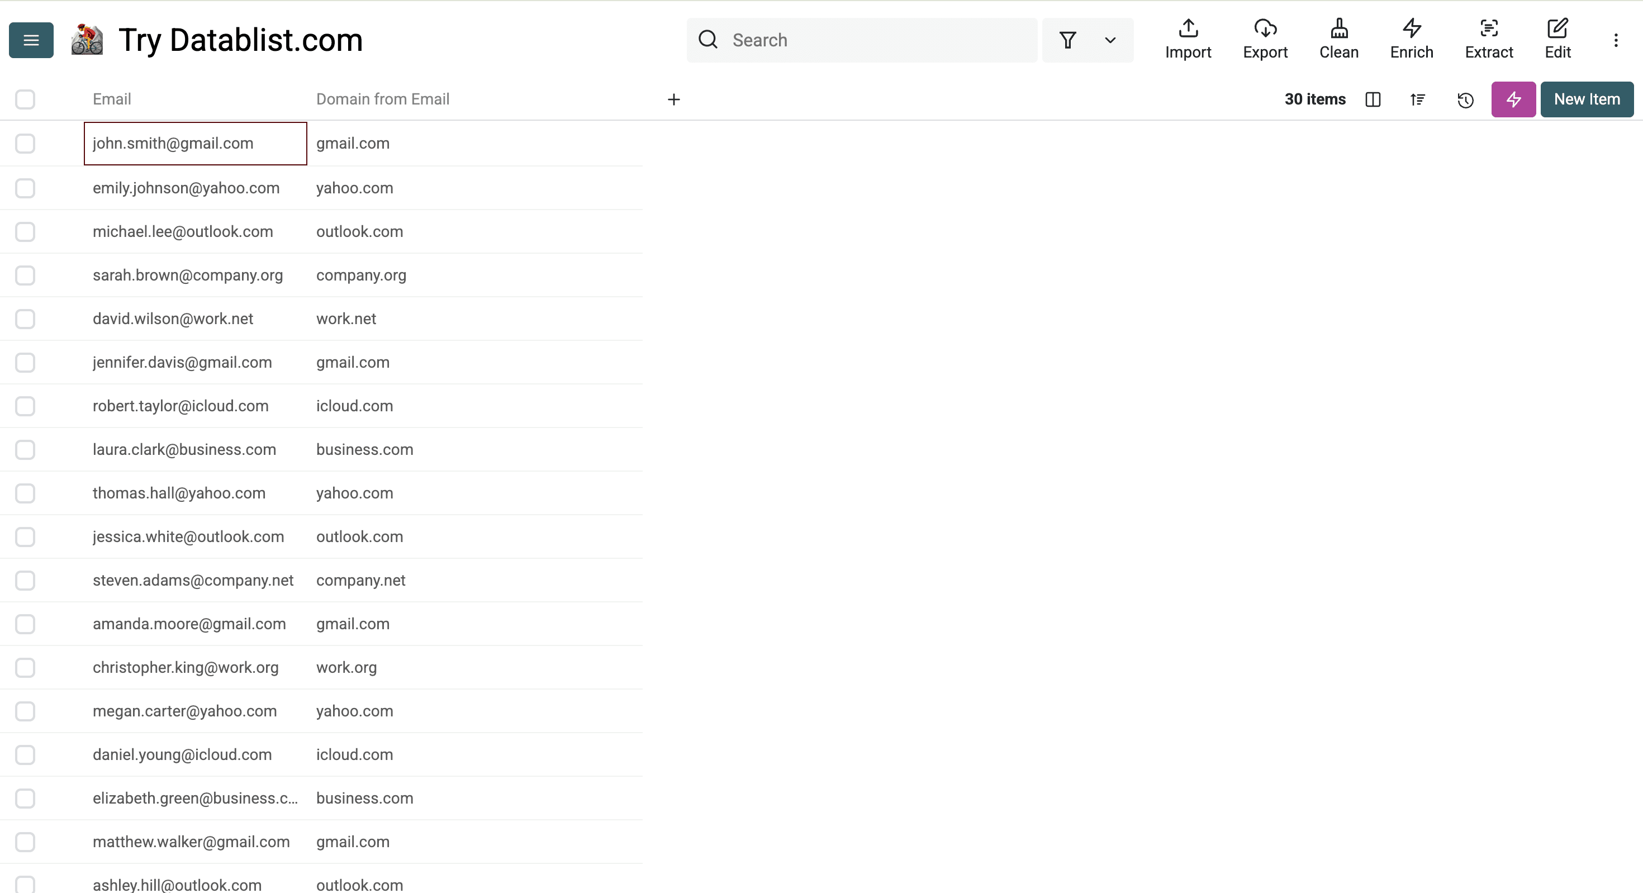Select the Export tool
Image resolution: width=1643 pixels, height=893 pixels.
[x=1265, y=40]
